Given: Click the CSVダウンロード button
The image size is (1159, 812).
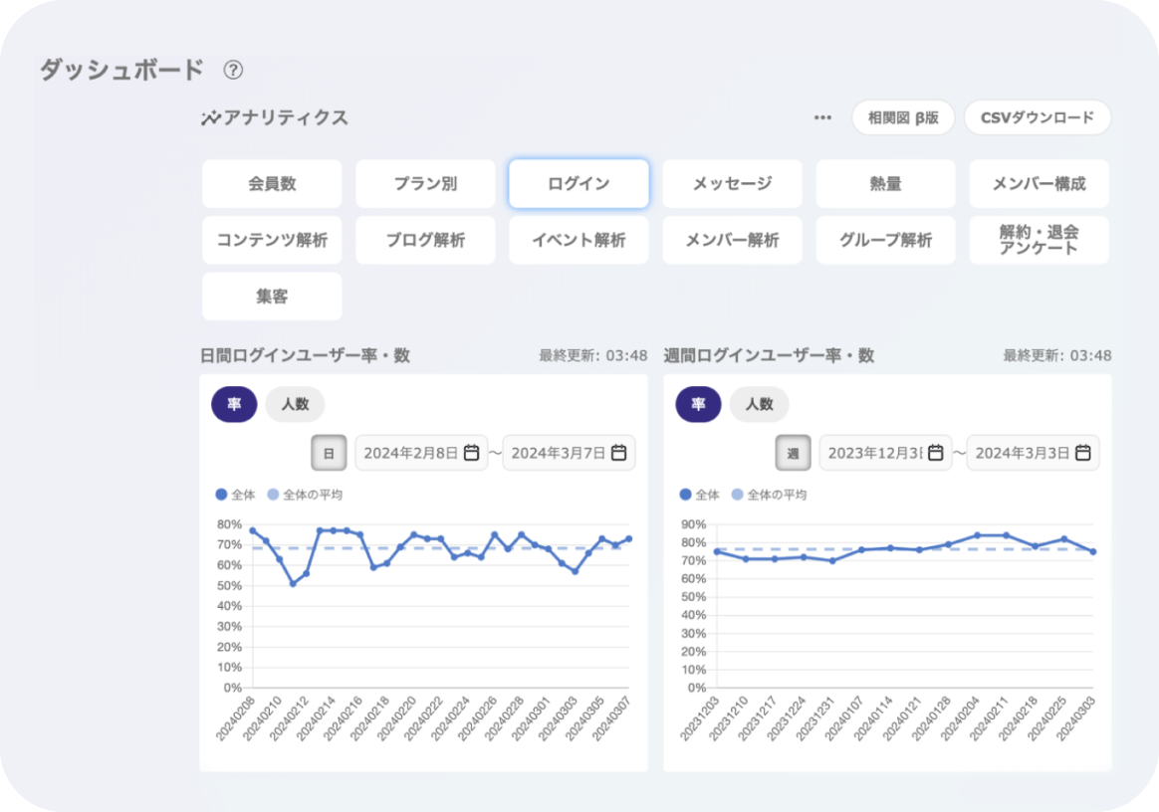Looking at the screenshot, I should coord(1037,117).
